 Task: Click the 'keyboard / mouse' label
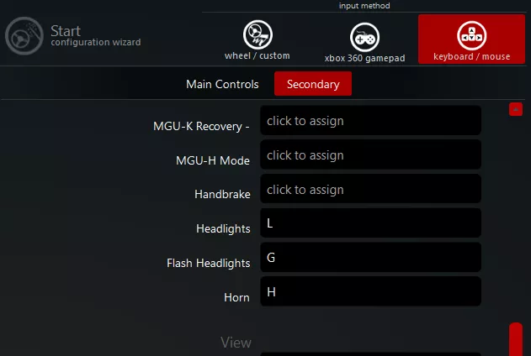pyautogui.click(x=472, y=56)
